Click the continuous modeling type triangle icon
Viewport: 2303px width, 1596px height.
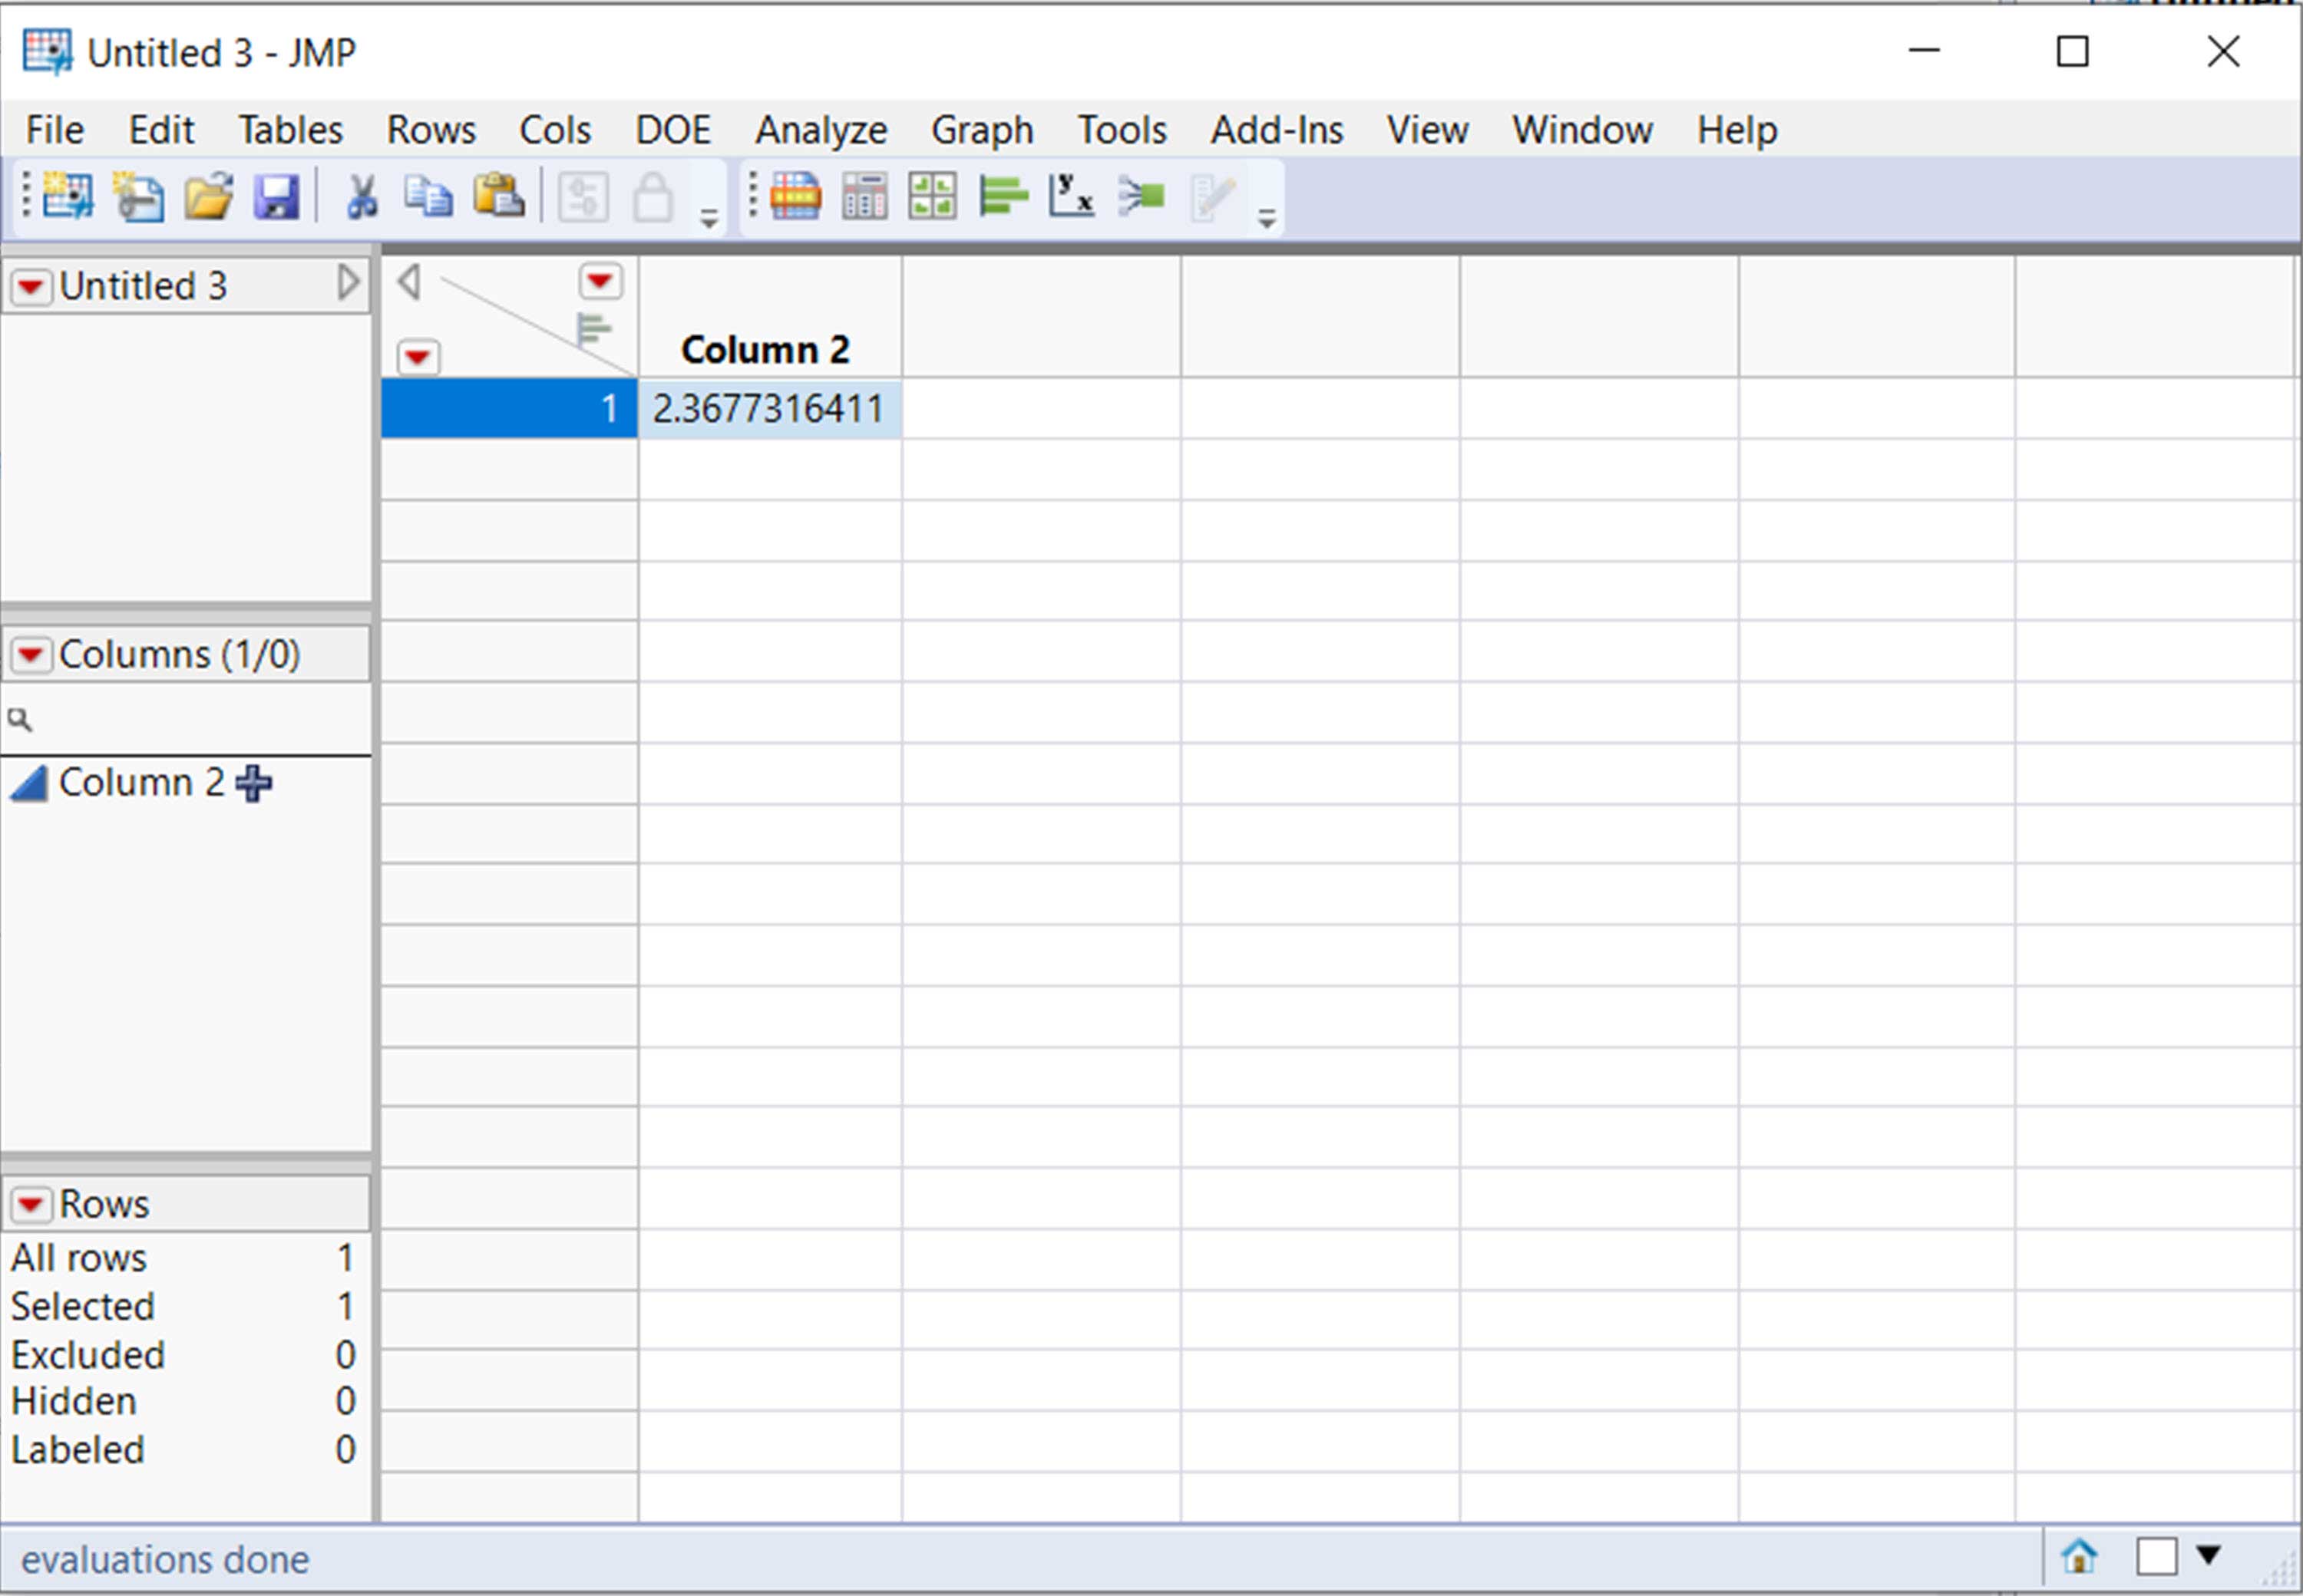pyautogui.click(x=29, y=783)
